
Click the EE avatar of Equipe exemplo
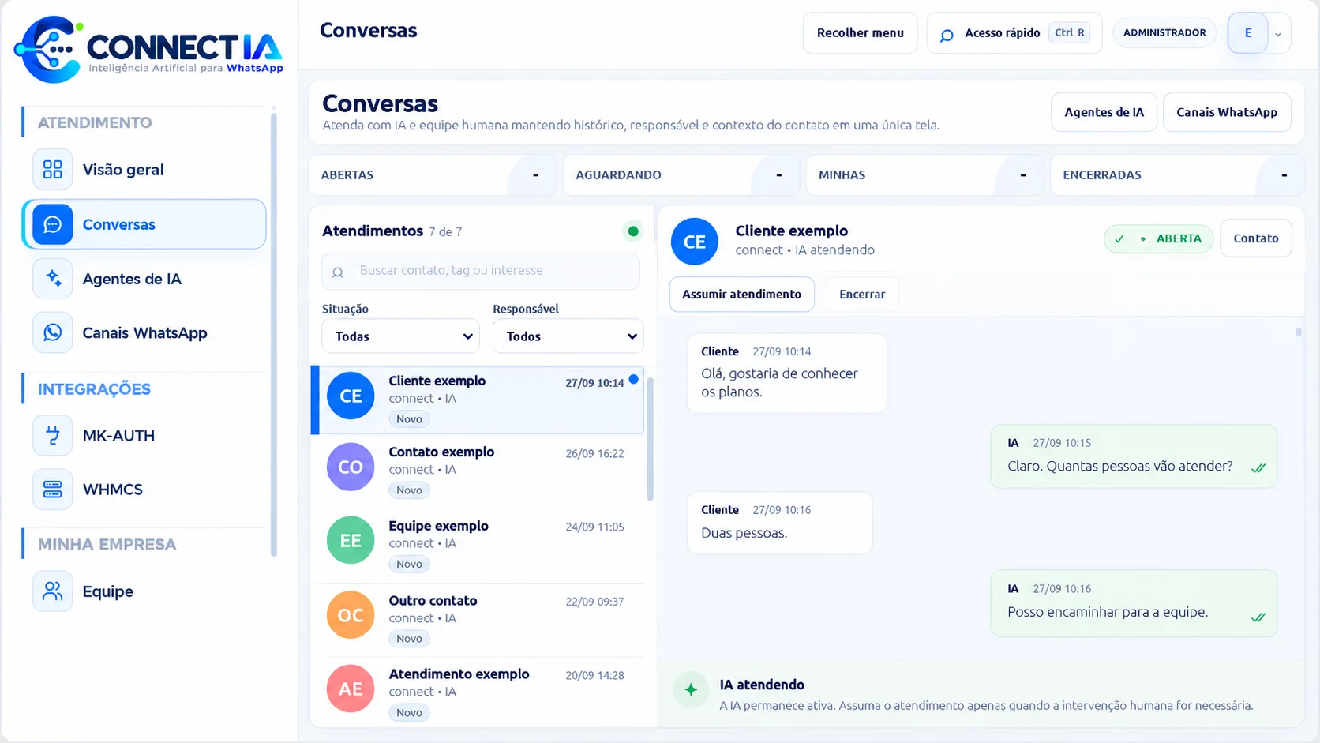(351, 540)
